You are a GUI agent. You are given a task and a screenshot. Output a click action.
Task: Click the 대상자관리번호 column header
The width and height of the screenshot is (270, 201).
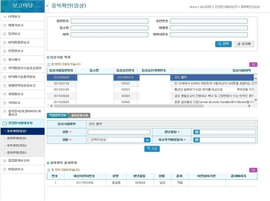click(84, 176)
